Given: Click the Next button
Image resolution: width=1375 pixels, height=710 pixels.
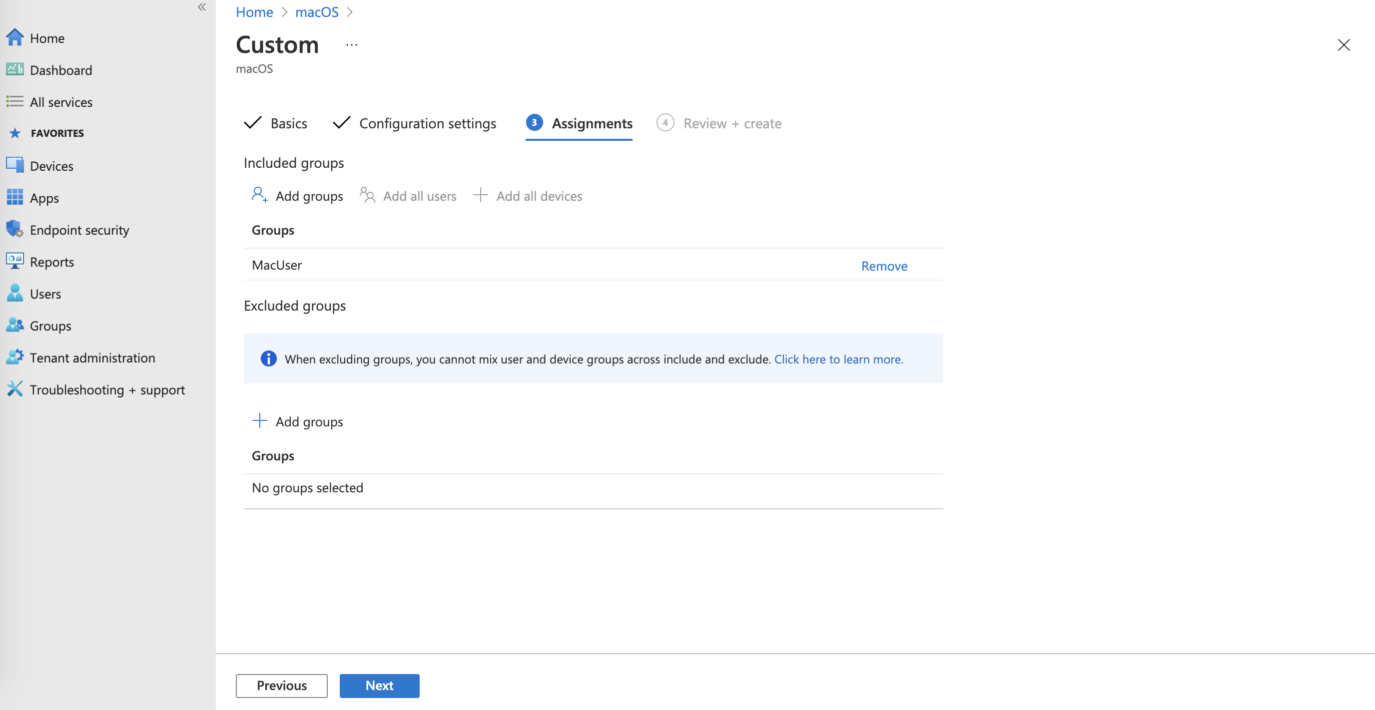Looking at the screenshot, I should pyautogui.click(x=379, y=686).
